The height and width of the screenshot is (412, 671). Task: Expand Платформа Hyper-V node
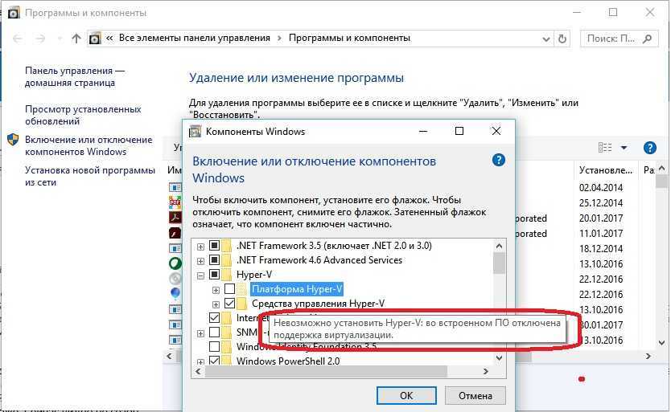click(x=216, y=290)
